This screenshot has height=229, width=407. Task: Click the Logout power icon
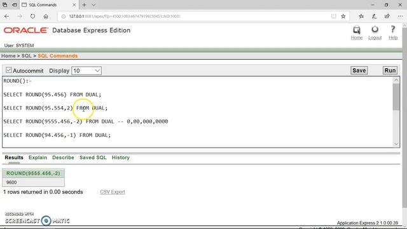tap(375, 29)
